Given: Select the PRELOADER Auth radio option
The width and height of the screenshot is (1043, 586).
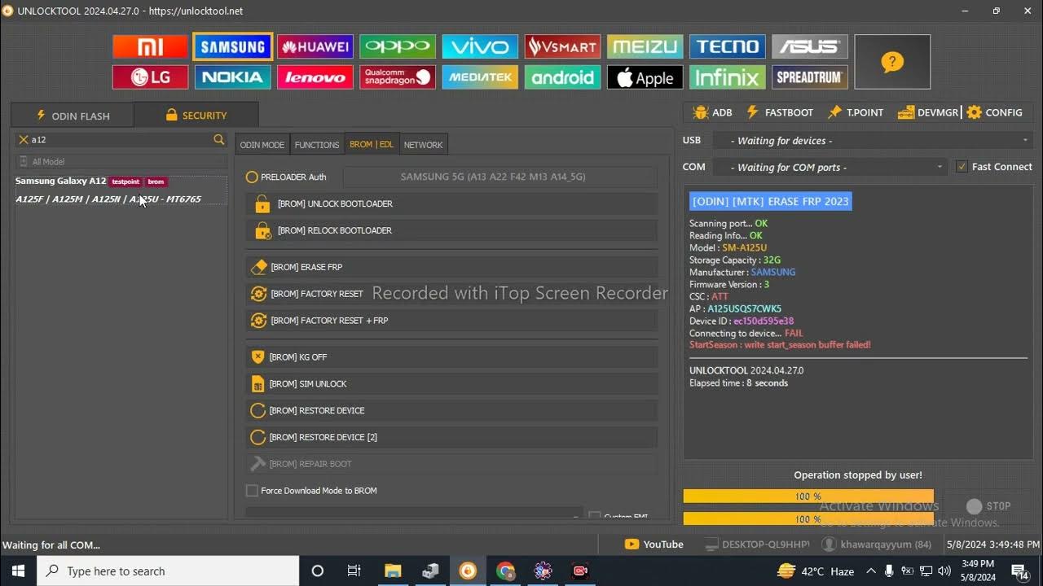Looking at the screenshot, I should (x=252, y=177).
